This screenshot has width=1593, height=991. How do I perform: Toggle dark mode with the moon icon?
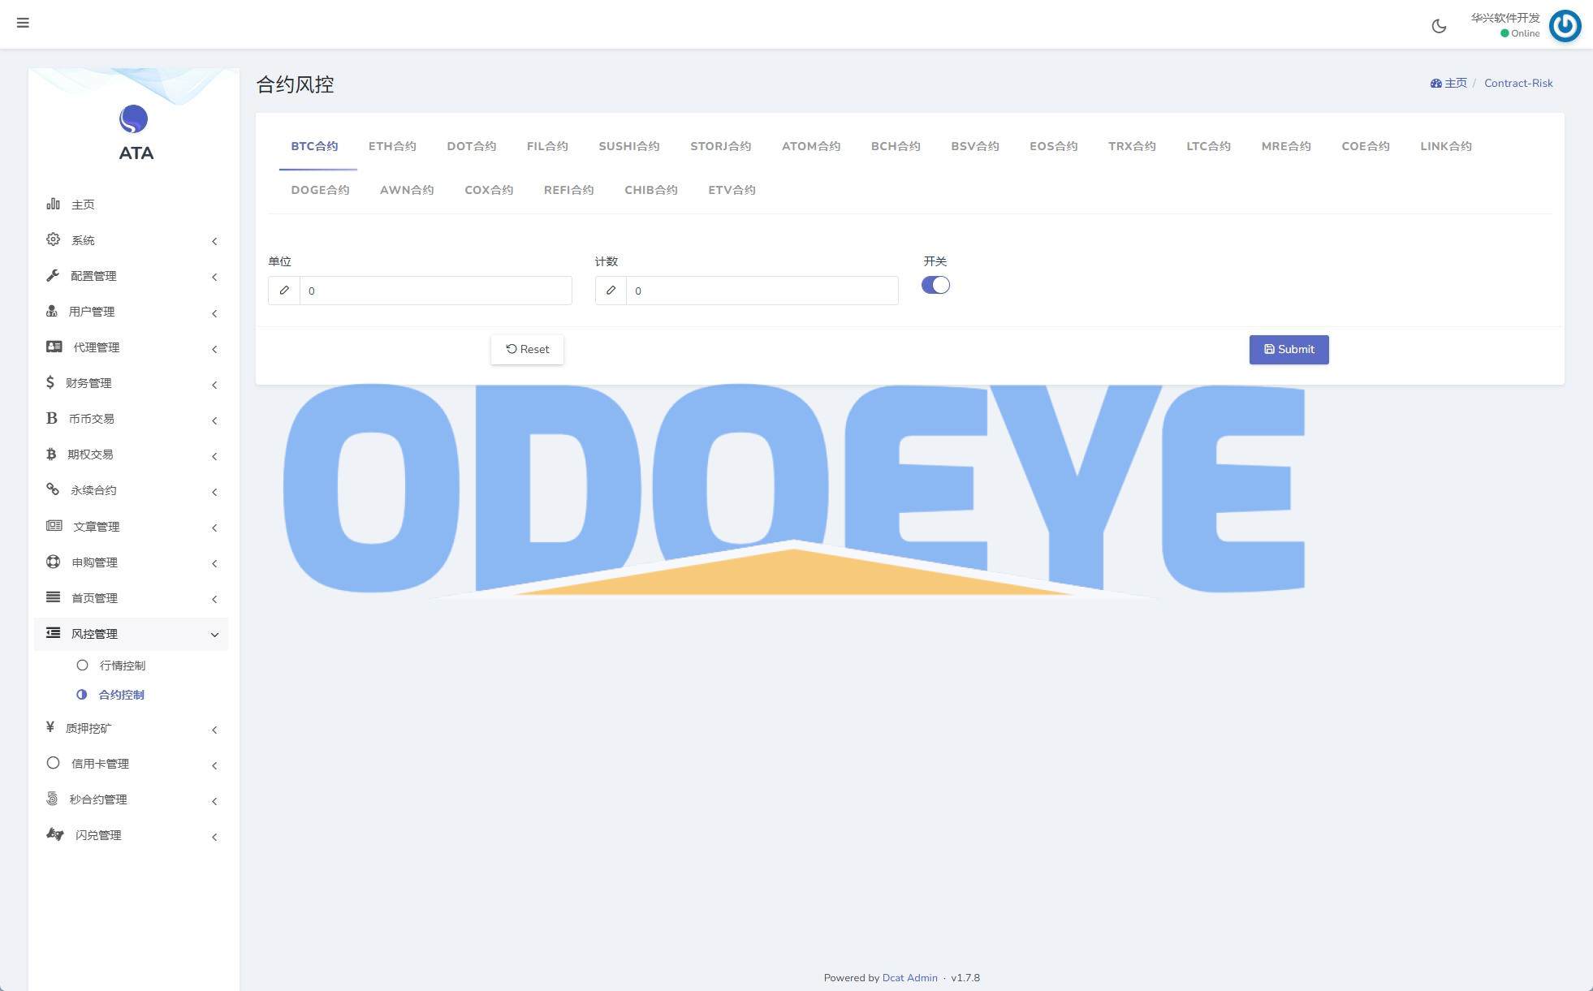[x=1439, y=26]
